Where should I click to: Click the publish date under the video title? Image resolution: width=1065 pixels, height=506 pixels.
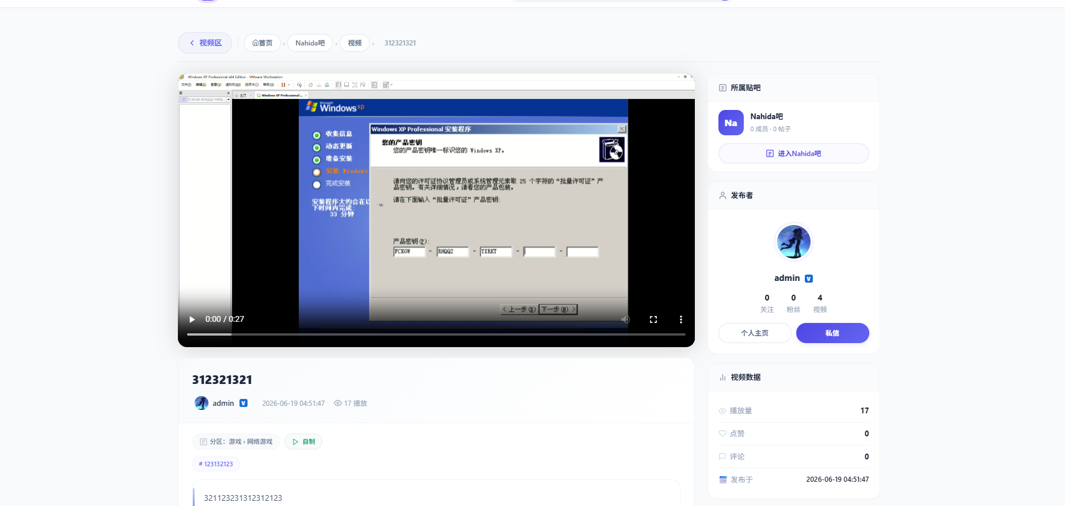294,404
